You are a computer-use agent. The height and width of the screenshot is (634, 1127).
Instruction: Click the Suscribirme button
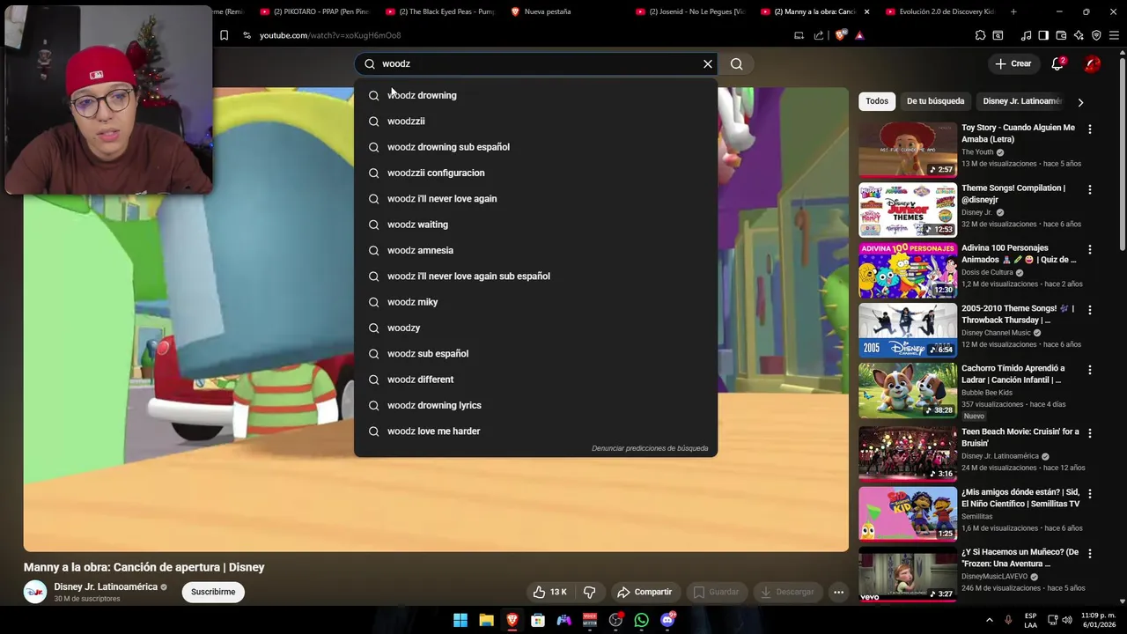point(213,592)
